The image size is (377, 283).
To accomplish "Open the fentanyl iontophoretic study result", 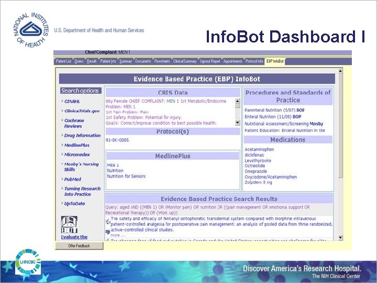I will tap(221, 224).
